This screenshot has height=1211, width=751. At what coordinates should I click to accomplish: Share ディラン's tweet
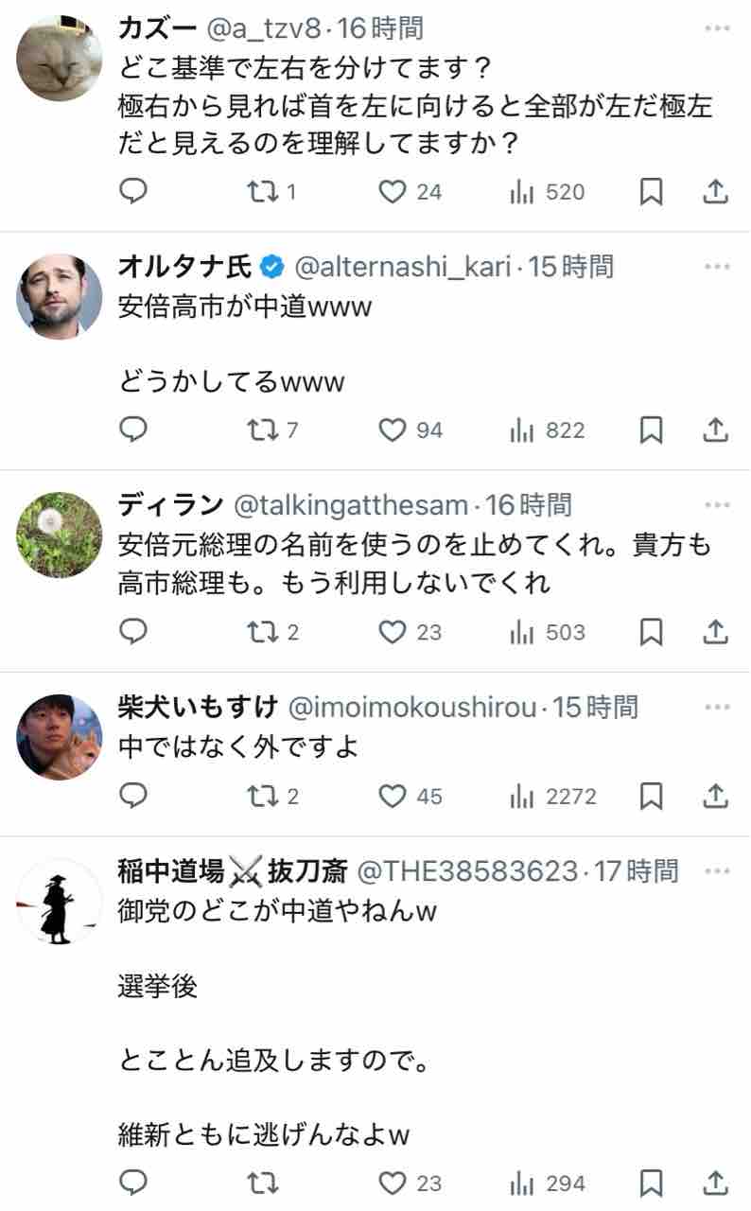[x=716, y=631]
